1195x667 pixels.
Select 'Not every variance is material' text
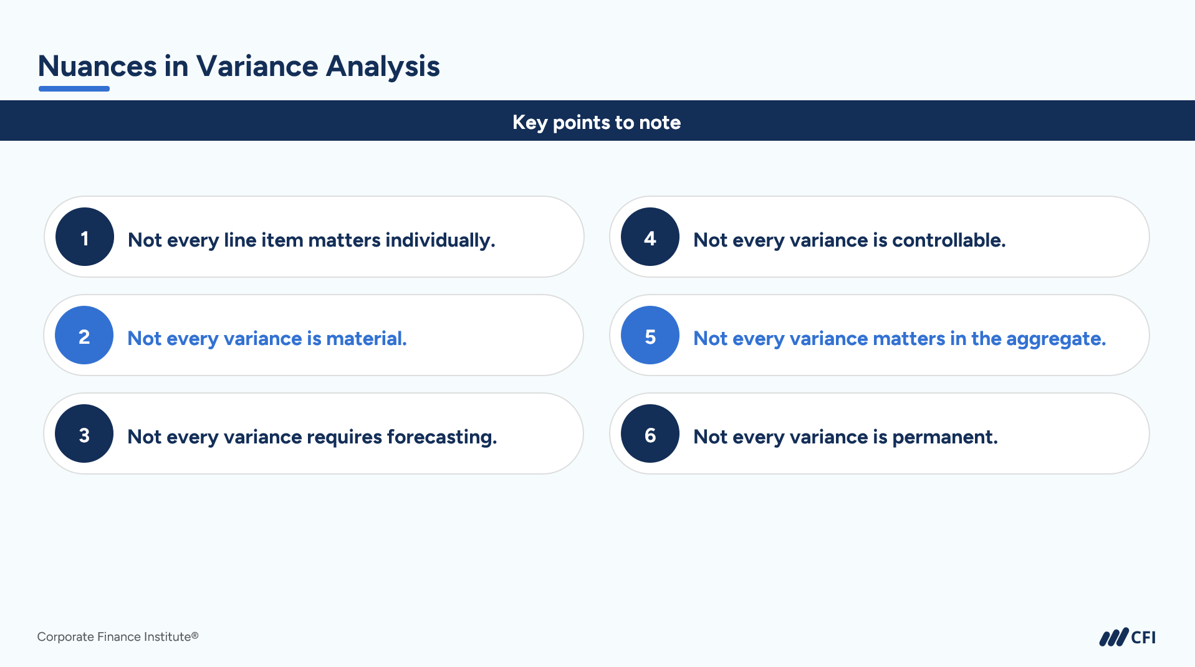click(267, 338)
